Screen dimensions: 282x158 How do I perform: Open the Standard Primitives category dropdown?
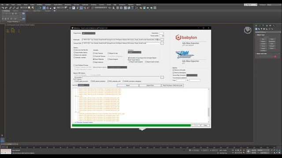point(268,32)
